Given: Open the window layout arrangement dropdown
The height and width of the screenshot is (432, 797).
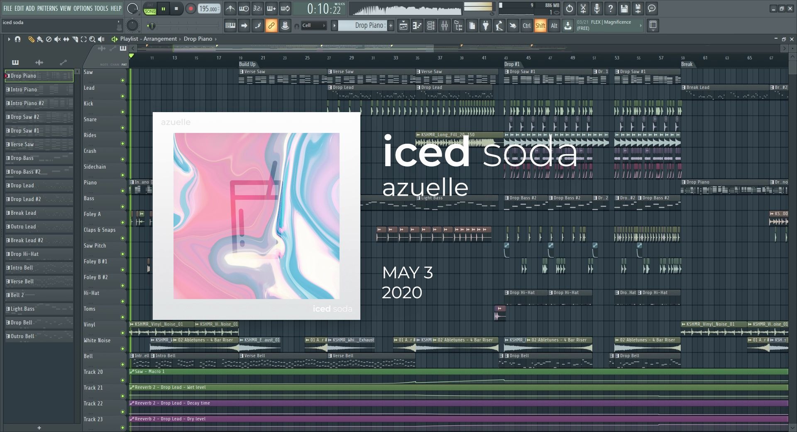Looking at the screenshot, I should coord(653,26).
